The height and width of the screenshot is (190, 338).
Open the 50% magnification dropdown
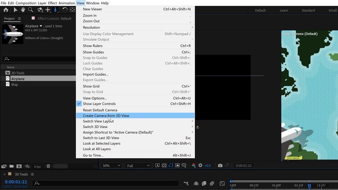coord(111,166)
